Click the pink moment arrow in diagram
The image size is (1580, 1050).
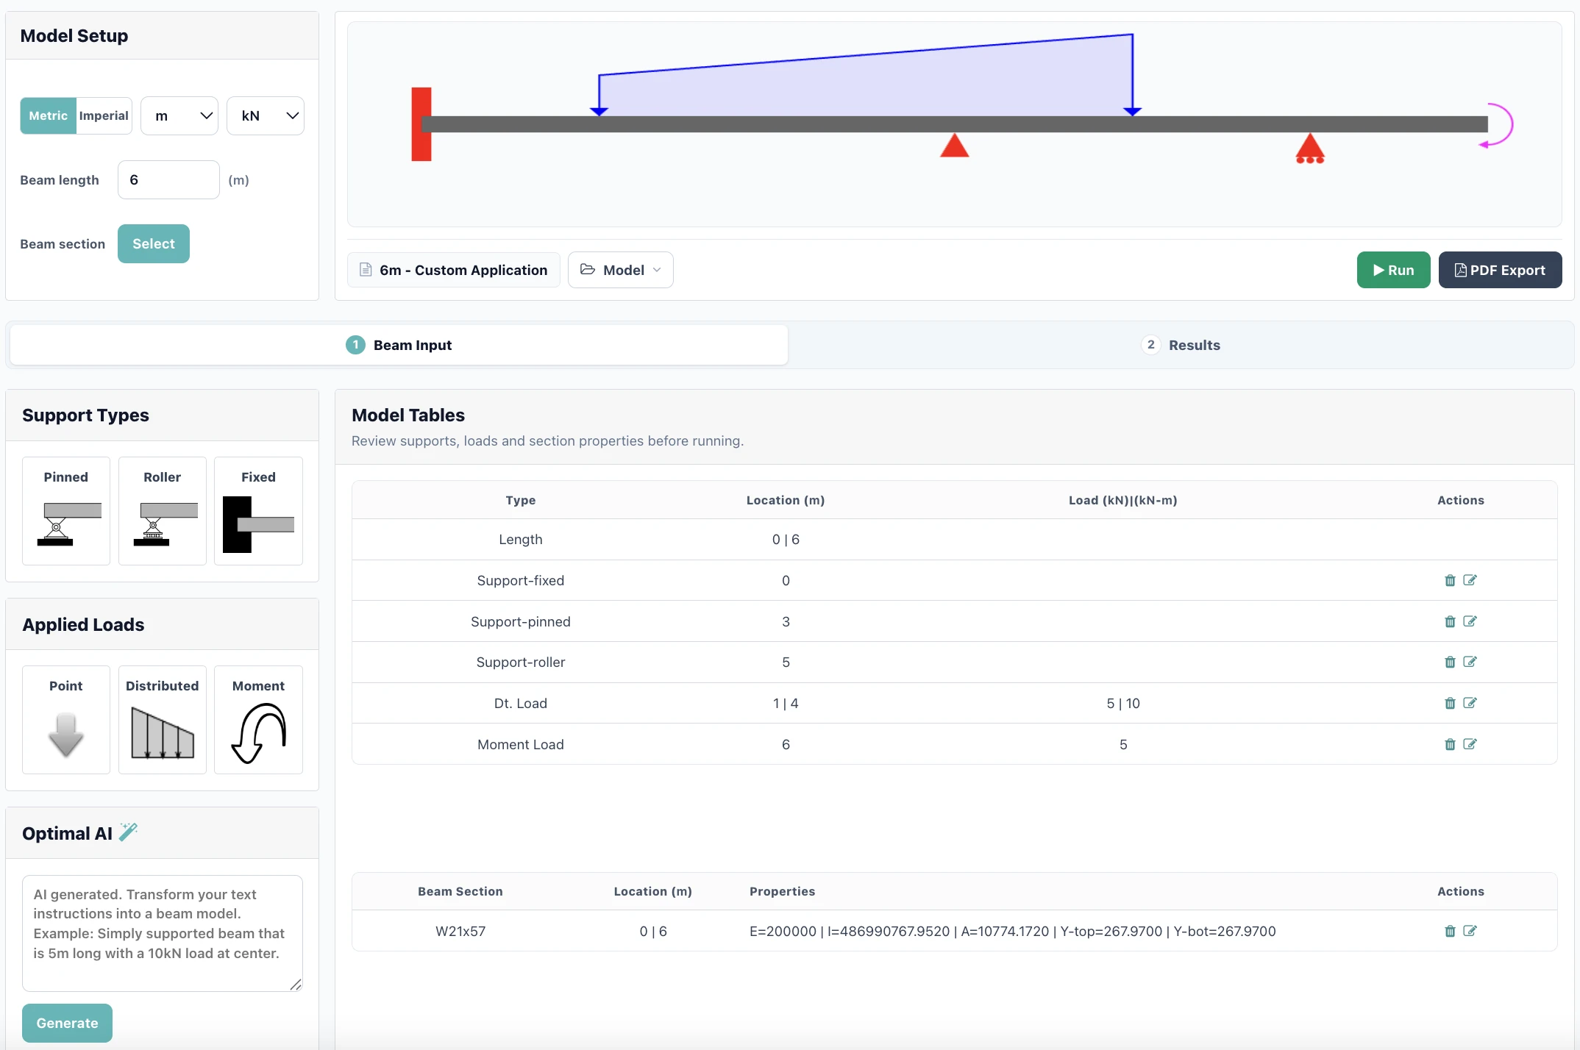point(1496,125)
